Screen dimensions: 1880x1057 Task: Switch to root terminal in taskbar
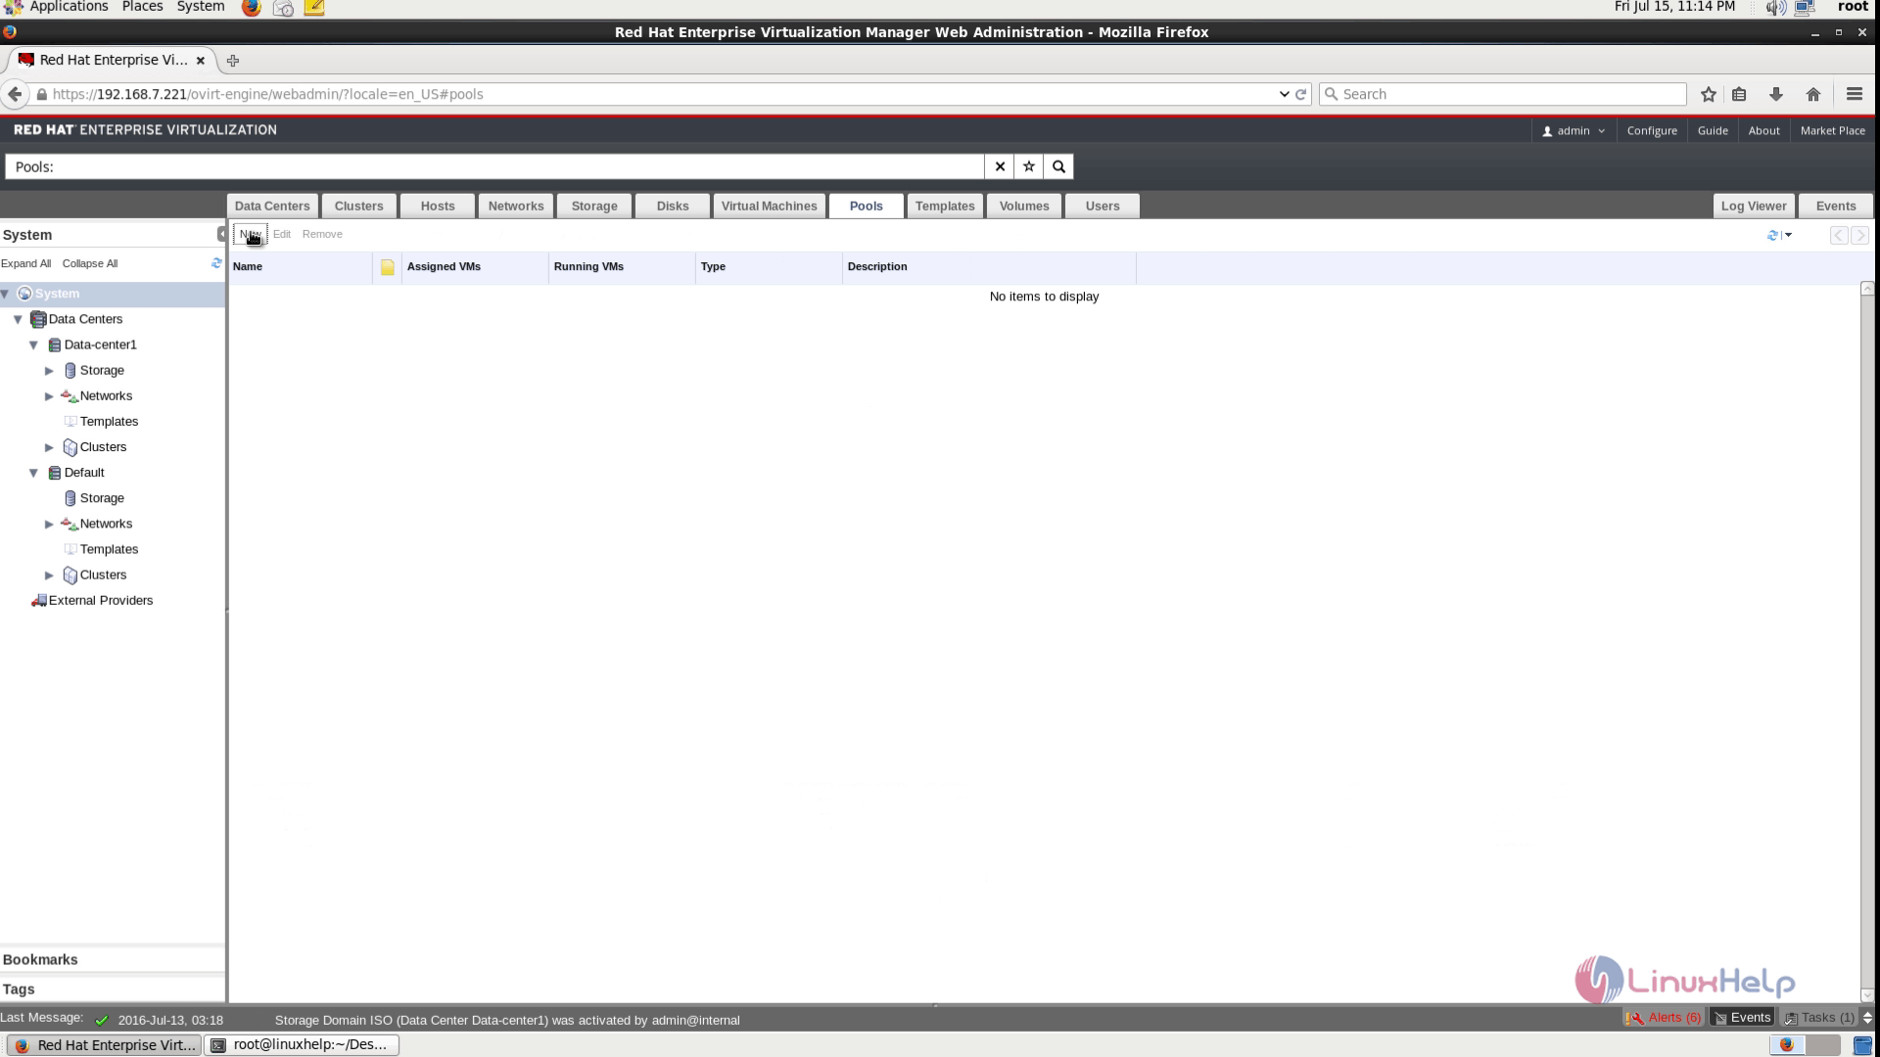(302, 1044)
